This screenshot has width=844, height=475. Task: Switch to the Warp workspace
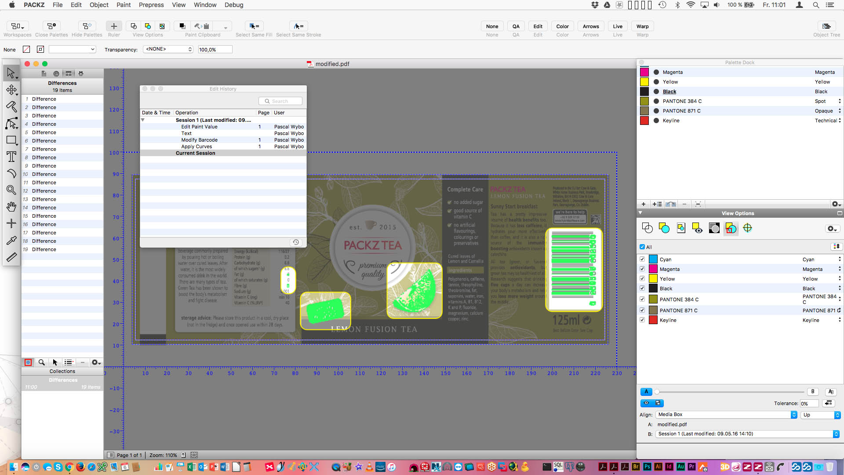(x=643, y=26)
